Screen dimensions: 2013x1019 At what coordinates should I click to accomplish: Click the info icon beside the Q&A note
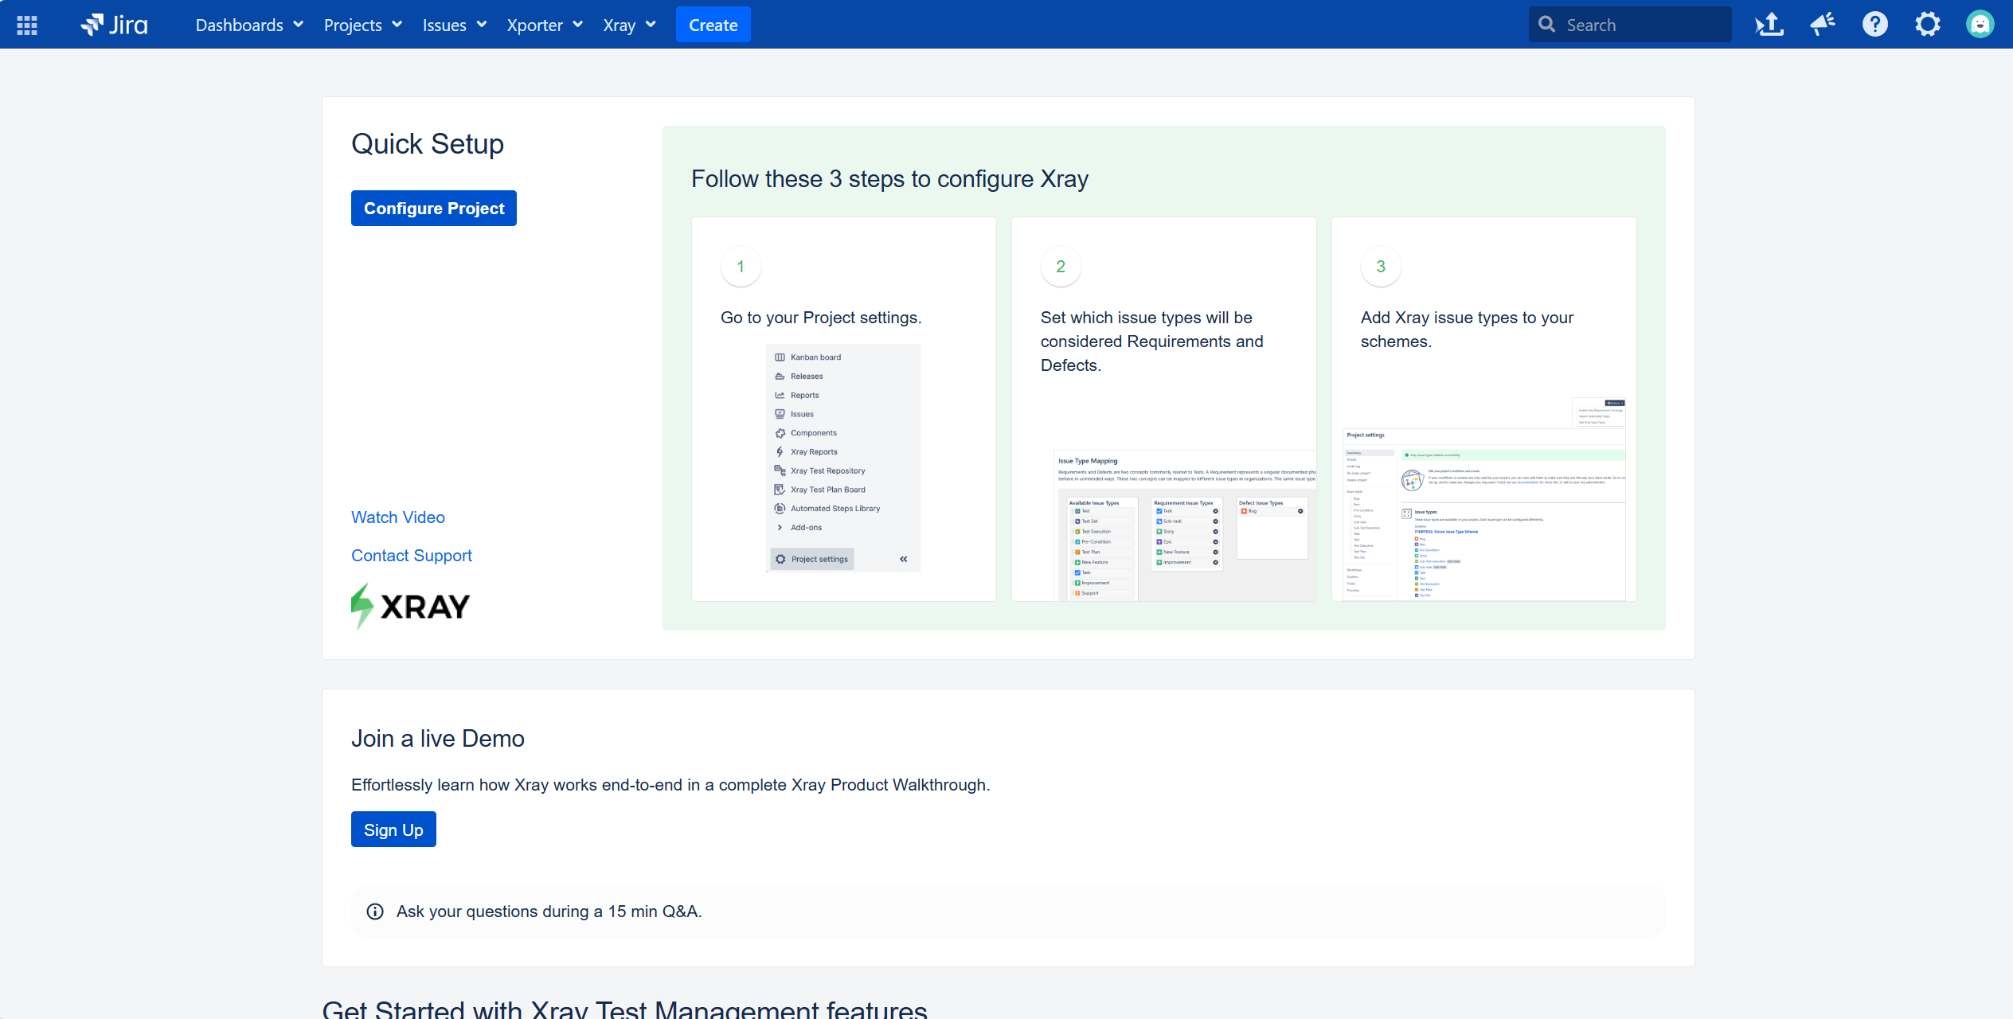pyautogui.click(x=375, y=912)
